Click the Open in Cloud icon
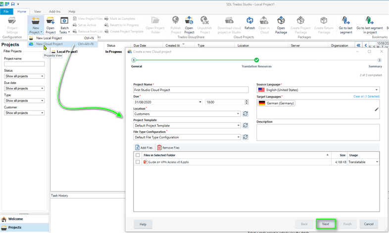 (264, 25)
